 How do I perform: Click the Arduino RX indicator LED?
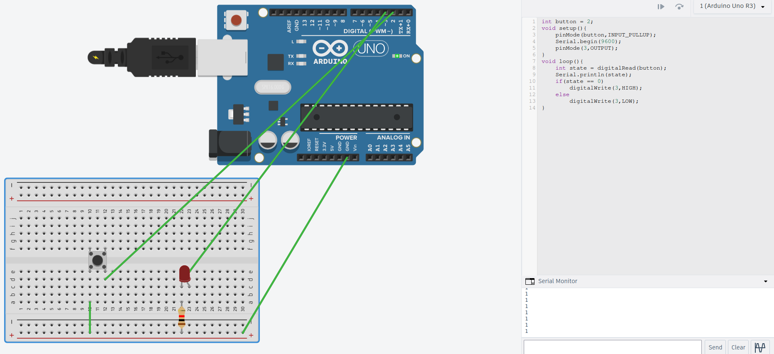click(301, 63)
